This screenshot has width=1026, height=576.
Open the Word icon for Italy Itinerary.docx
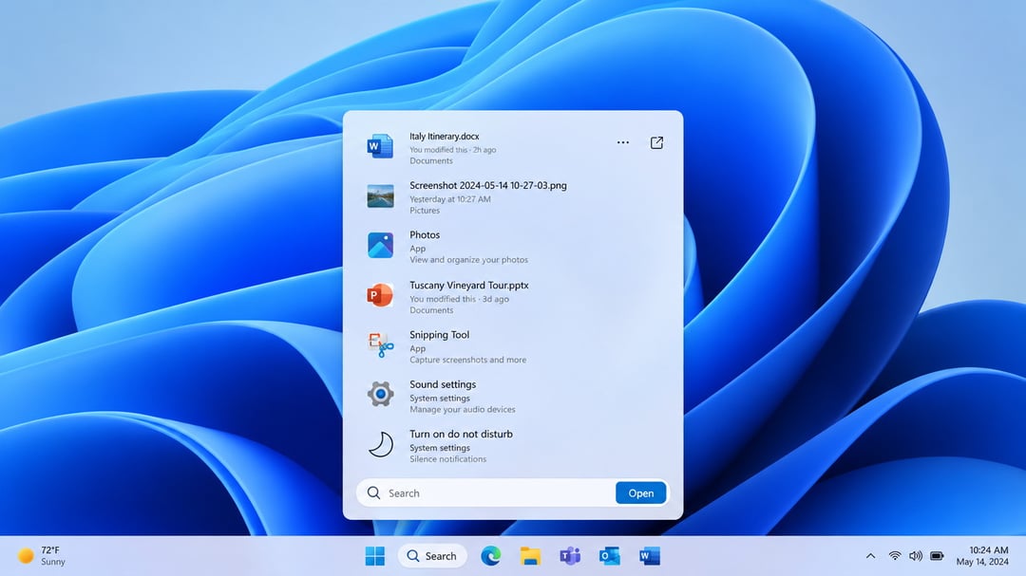pos(380,146)
